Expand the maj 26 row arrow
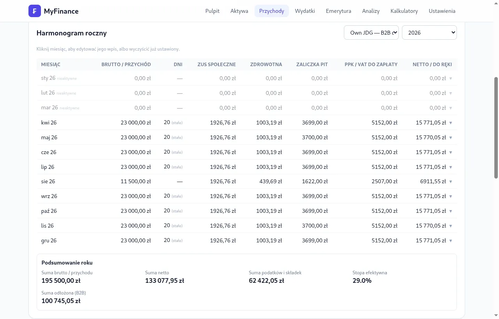This screenshot has height=319, width=499. click(x=451, y=138)
